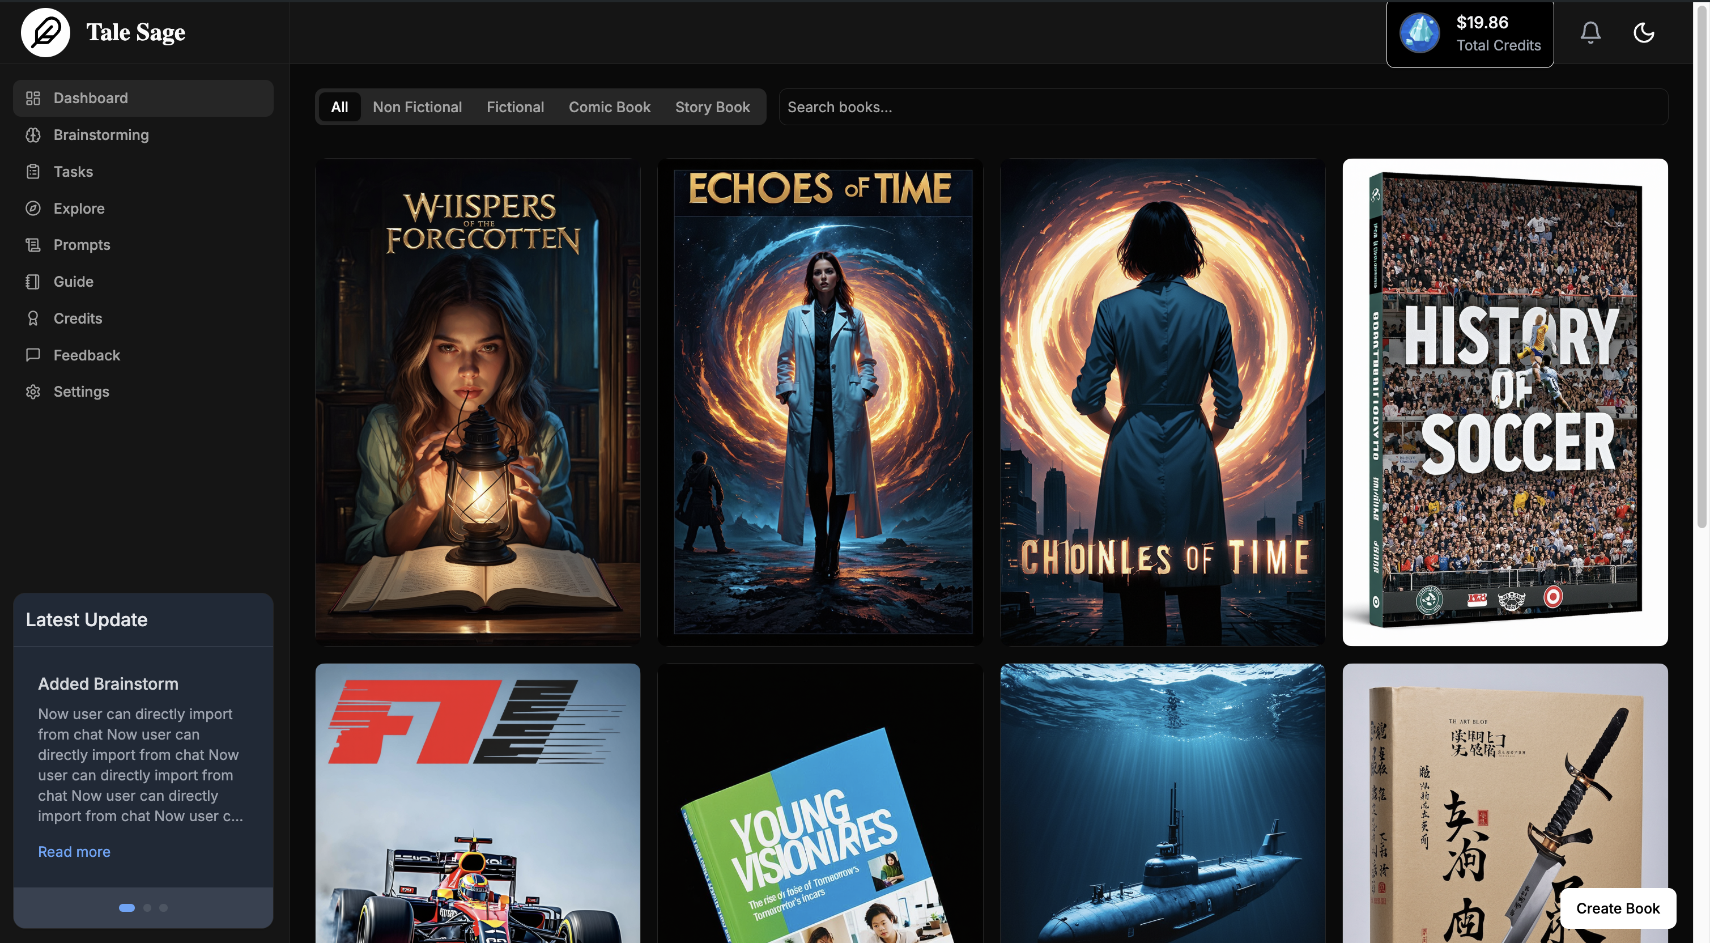Open the Prompts page
1710x943 pixels.
click(x=143, y=245)
